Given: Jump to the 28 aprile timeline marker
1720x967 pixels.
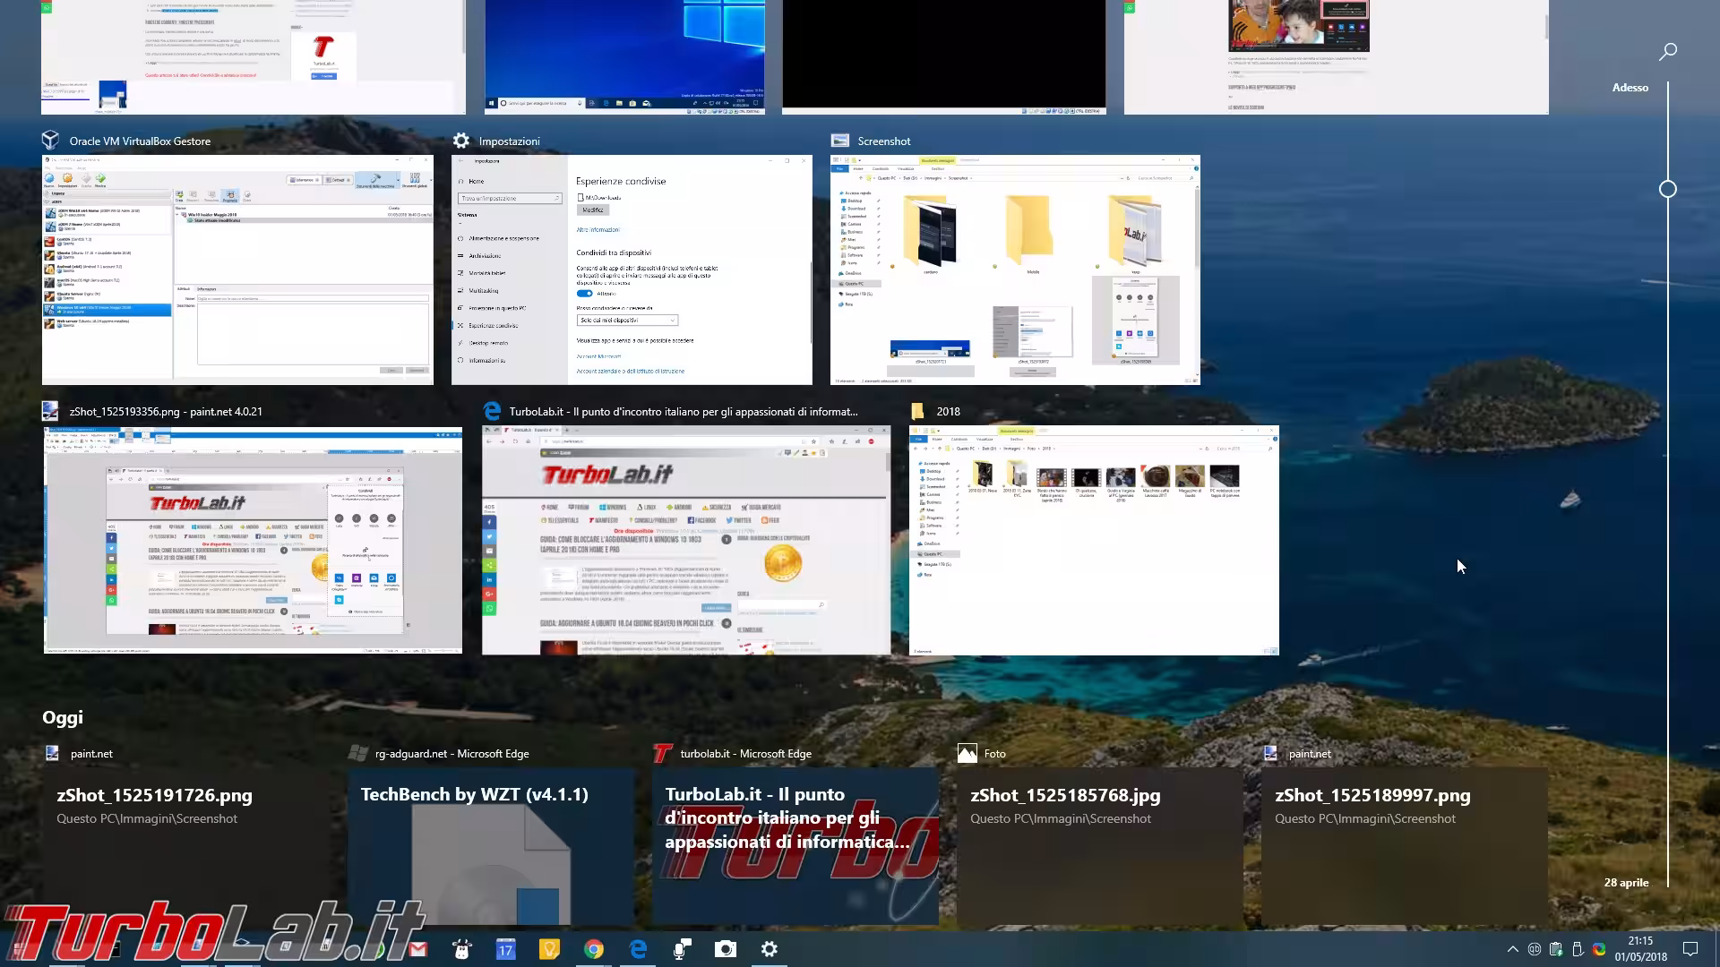Looking at the screenshot, I should click(x=1626, y=883).
